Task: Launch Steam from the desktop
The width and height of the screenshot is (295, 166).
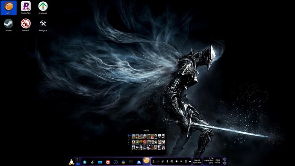Action: (x=9, y=25)
